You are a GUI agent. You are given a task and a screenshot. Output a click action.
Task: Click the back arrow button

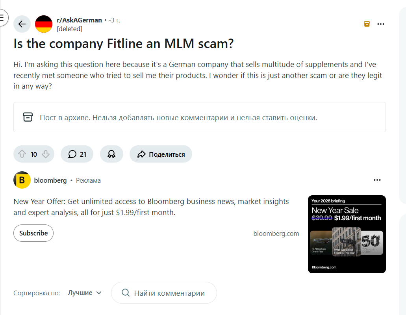tap(22, 24)
